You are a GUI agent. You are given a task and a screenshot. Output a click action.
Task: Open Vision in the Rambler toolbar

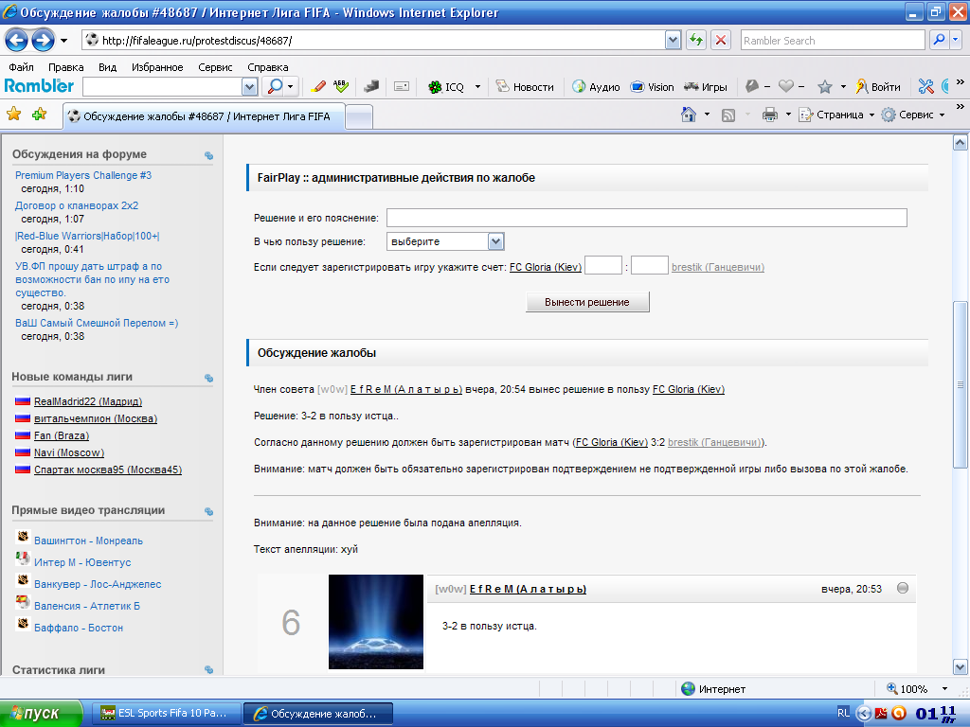[652, 87]
